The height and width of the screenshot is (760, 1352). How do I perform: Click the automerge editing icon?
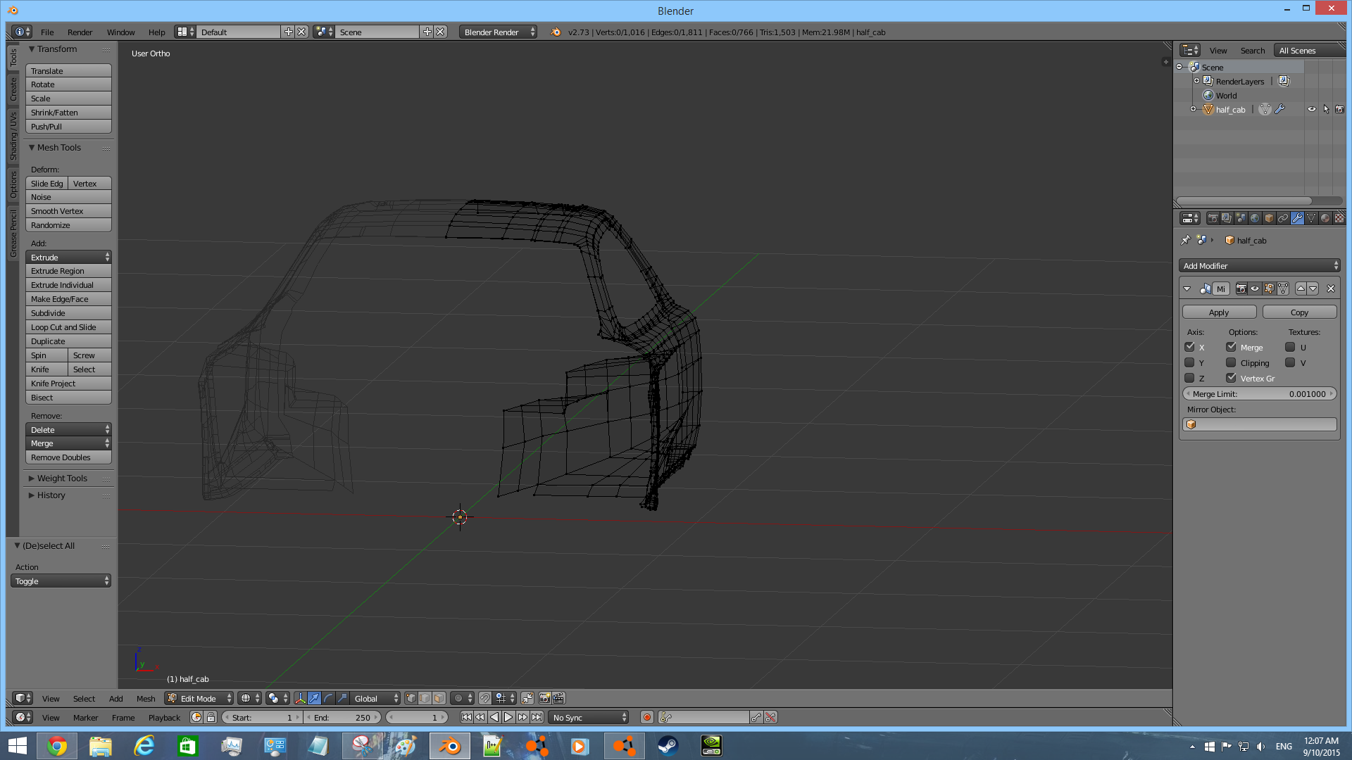pos(527,698)
